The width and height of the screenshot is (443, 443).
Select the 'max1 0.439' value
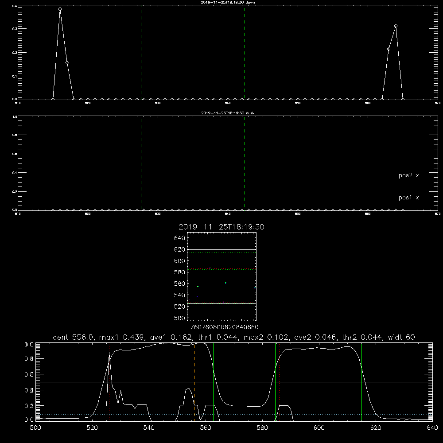pos(123,337)
